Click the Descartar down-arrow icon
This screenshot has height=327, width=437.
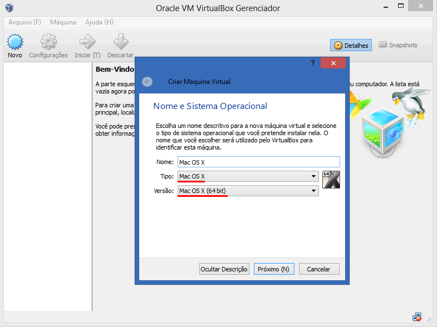120,42
